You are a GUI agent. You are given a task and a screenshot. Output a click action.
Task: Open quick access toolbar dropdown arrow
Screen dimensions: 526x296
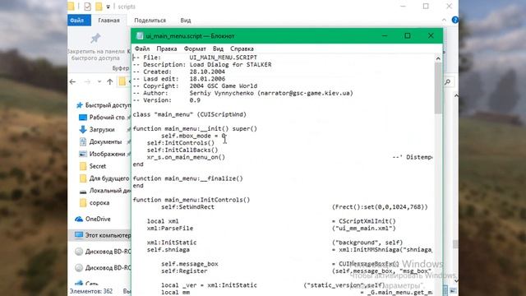[x=108, y=7]
